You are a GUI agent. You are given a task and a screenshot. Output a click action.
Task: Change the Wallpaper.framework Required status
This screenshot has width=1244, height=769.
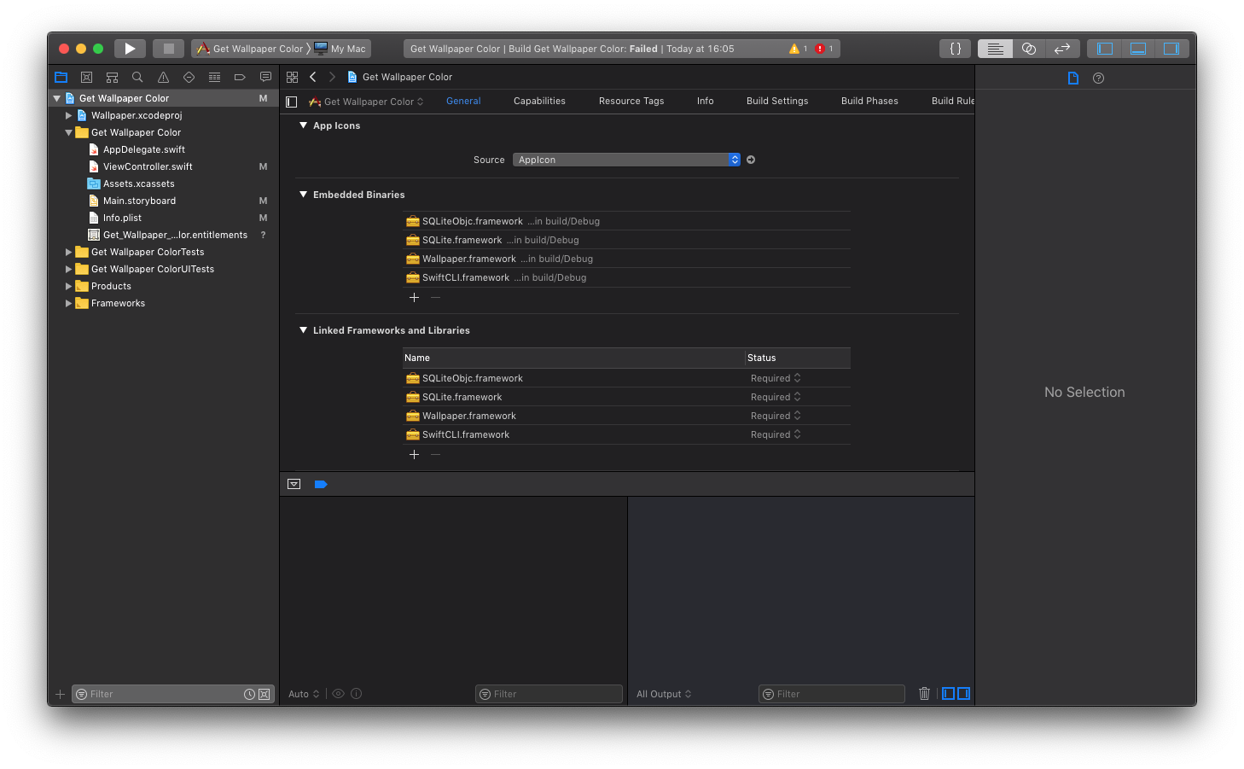[776, 416]
